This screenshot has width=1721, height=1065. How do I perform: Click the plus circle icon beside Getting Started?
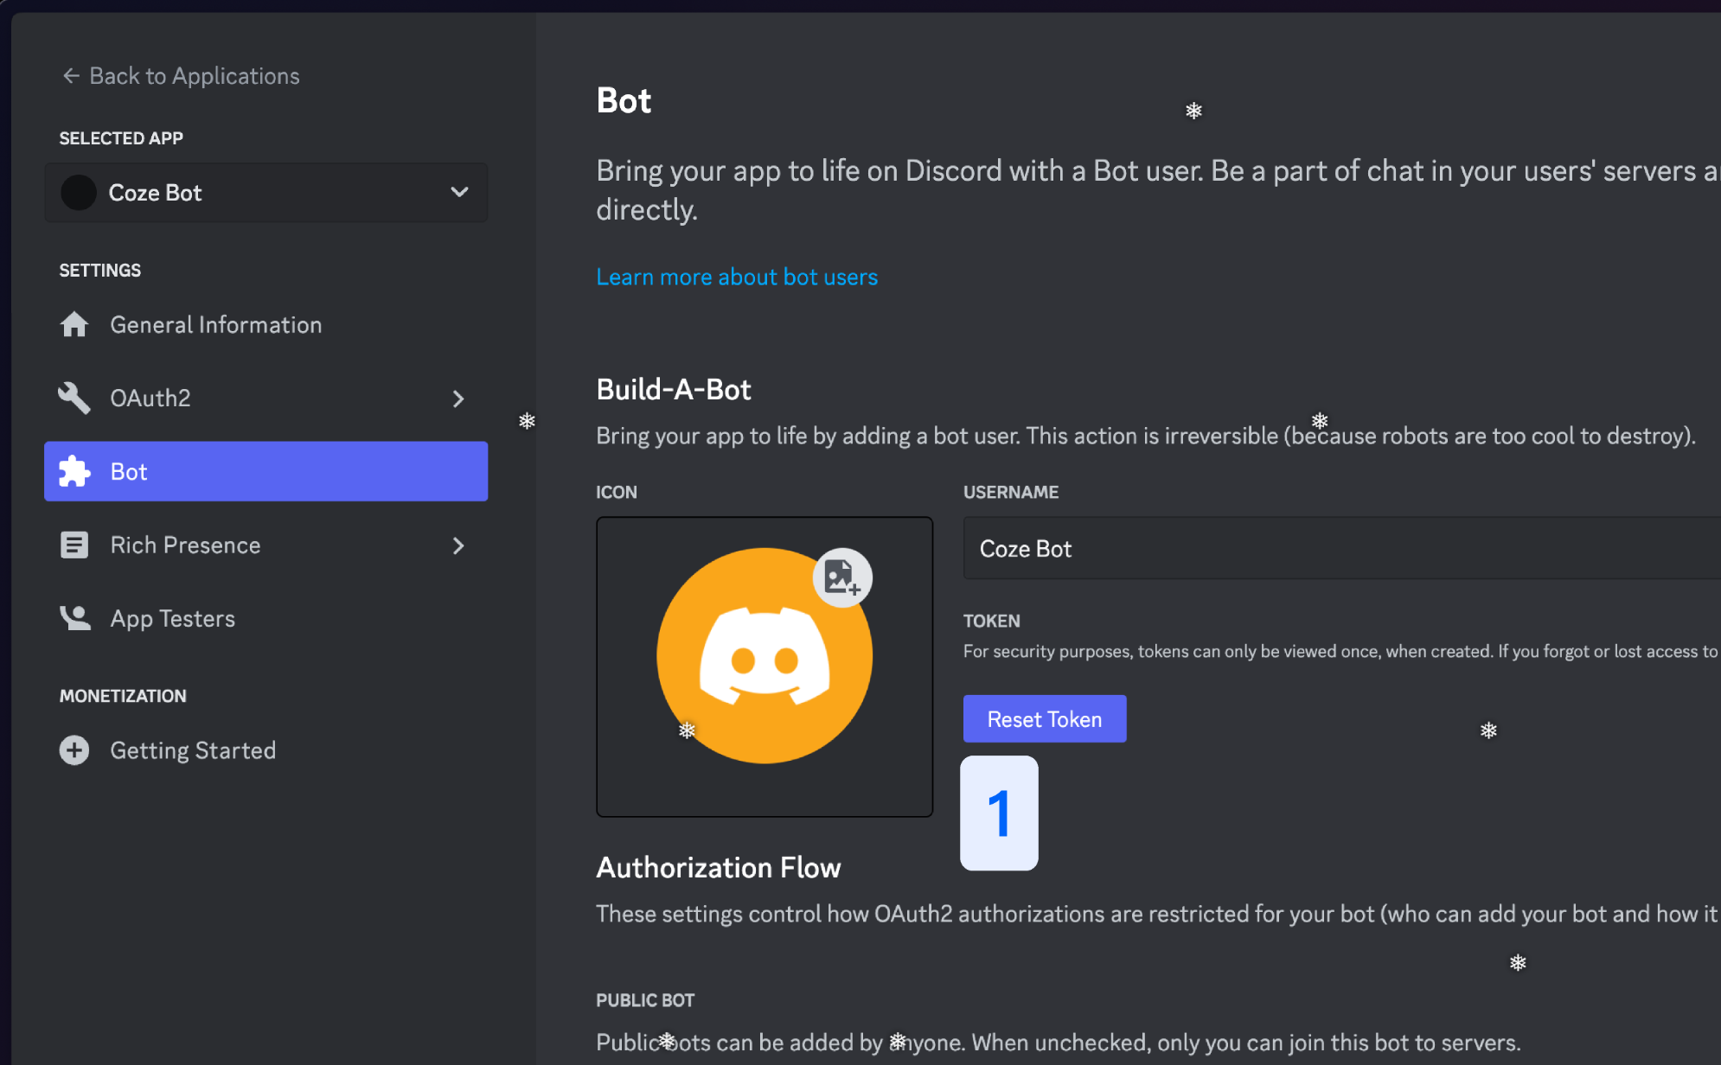click(x=74, y=750)
